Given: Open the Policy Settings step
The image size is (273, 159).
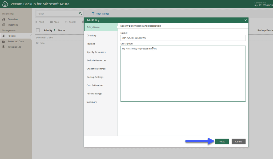Looking at the screenshot, I should point(101,94).
